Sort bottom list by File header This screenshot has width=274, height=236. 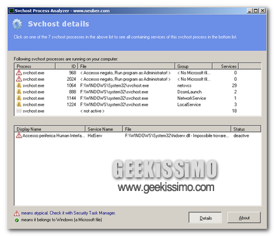click(x=176, y=129)
